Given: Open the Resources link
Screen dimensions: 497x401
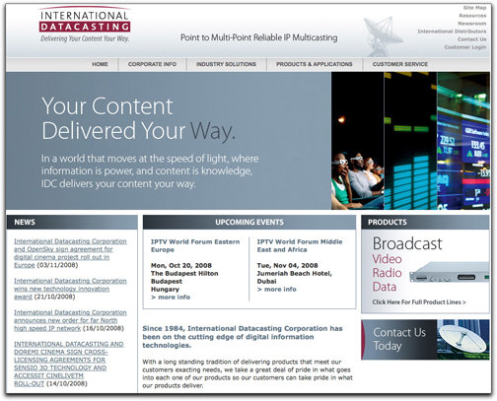Looking at the screenshot, I should pyautogui.click(x=472, y=16).
